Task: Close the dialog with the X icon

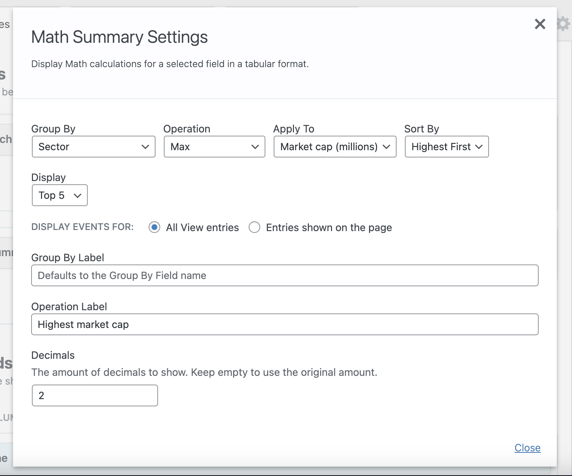Action: click(x=540, y=24)
